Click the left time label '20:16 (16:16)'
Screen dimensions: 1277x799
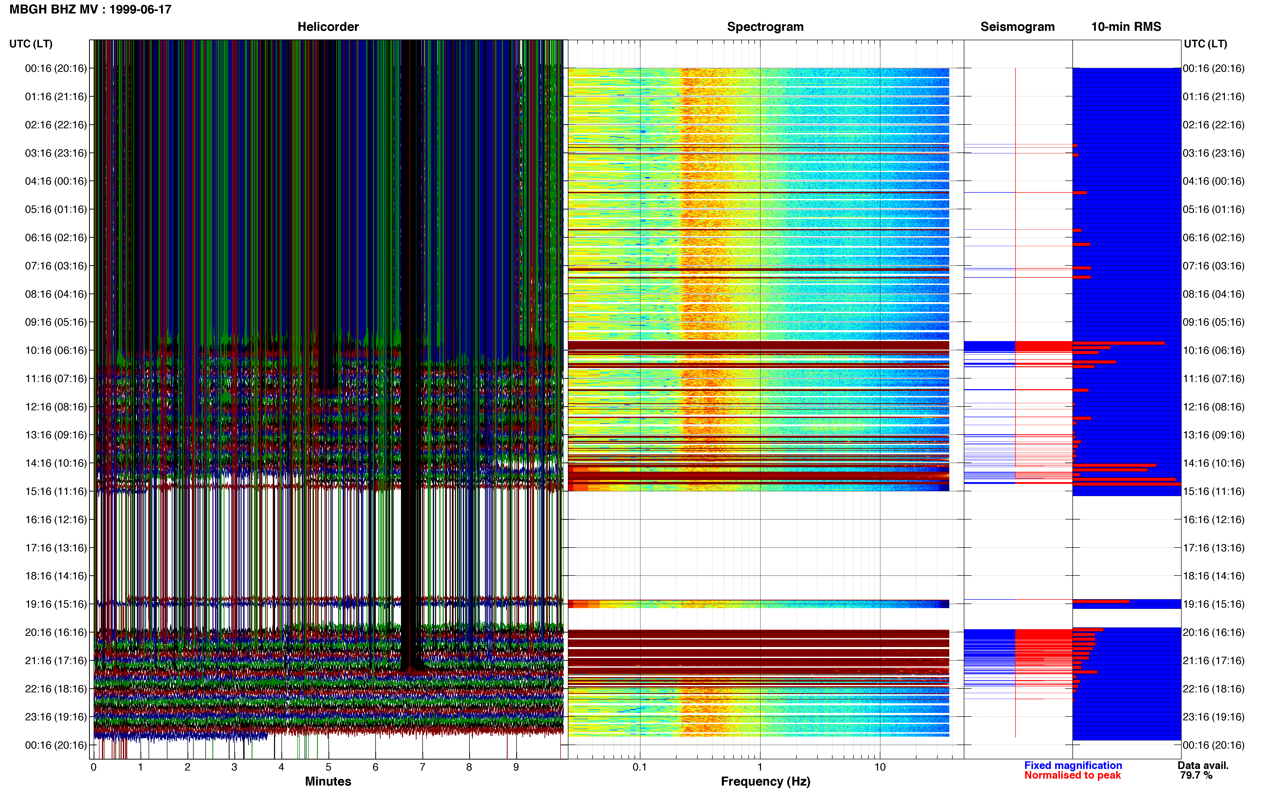(x=56, y=632)
